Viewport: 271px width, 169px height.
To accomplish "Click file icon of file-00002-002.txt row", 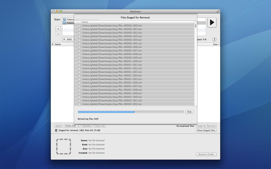I will 80,104.
